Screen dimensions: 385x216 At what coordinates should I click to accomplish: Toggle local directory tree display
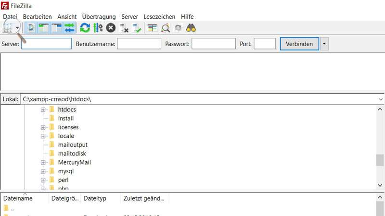[44, 28]
